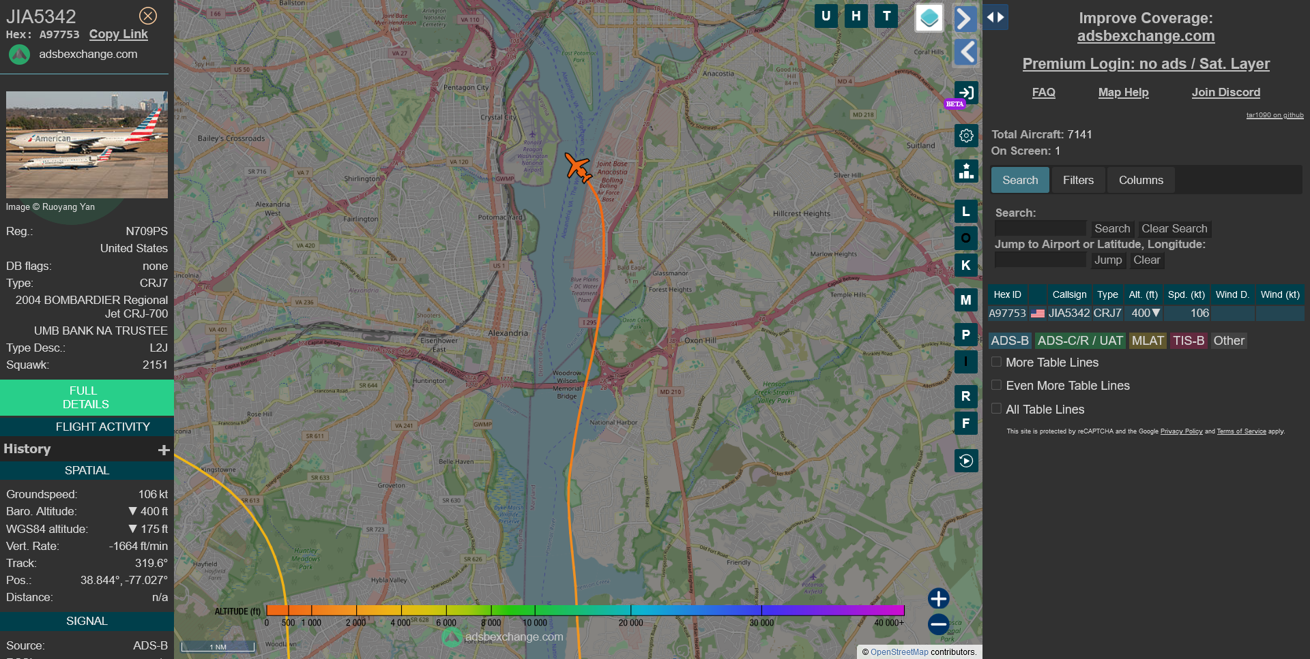Viewport: 1310px width, 659px height.
Task: Open Premium Login link
Action: 1146,64
